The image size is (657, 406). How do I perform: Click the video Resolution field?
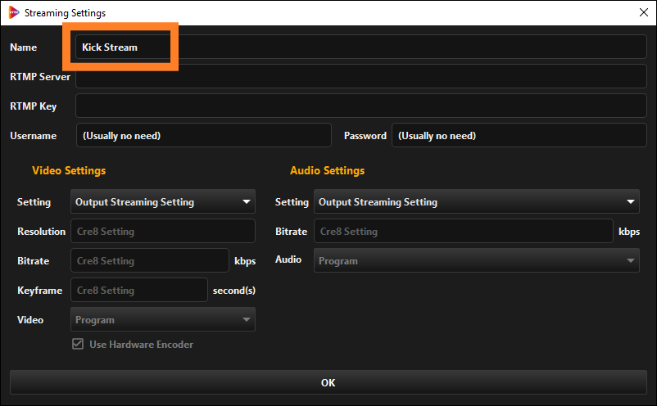tap(163, 231)
